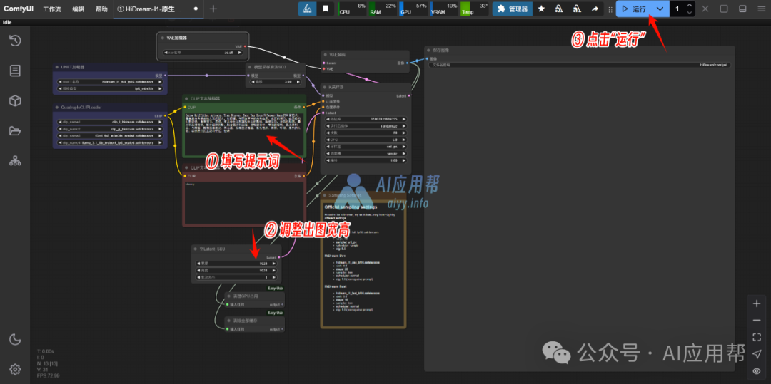Cancel current run with X icon
This screenshot has width=771, height=384.
(x=705, y=9)
